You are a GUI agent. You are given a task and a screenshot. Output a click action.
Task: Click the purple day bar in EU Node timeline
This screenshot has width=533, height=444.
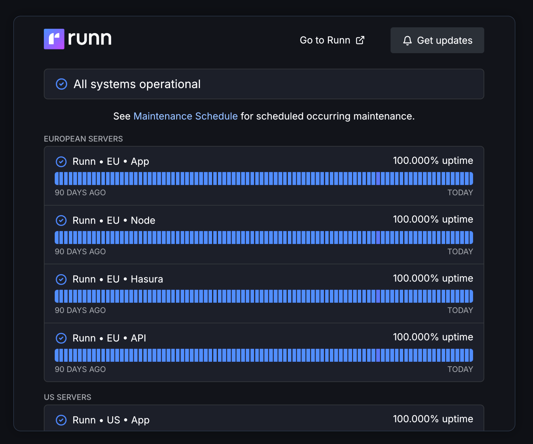tap(378, 237)
